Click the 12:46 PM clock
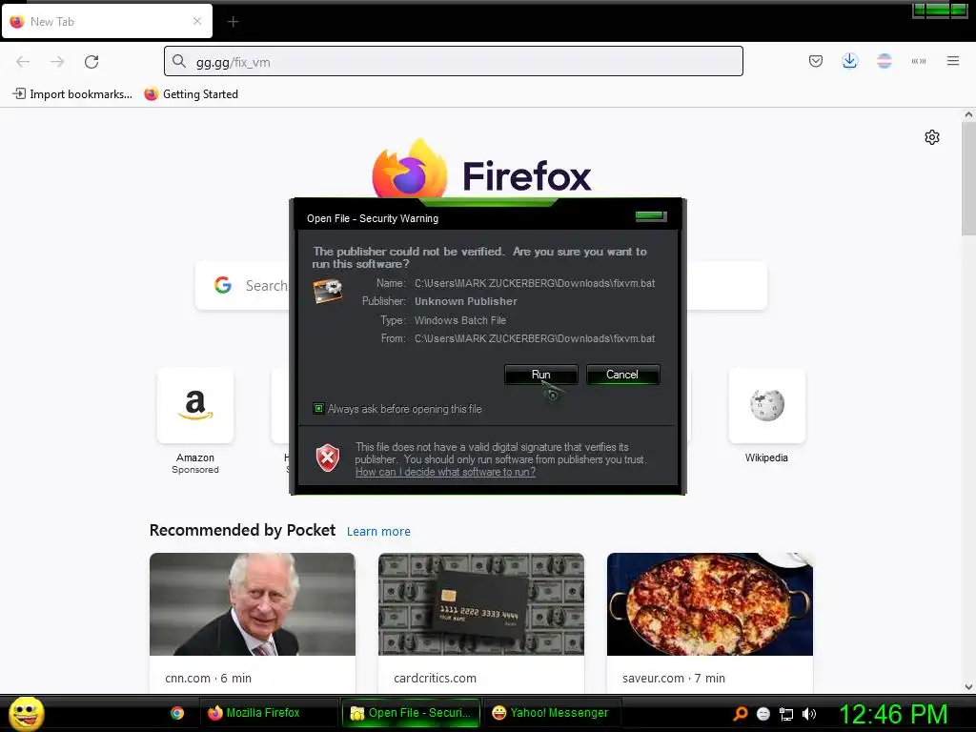 [x=893, y=714]
